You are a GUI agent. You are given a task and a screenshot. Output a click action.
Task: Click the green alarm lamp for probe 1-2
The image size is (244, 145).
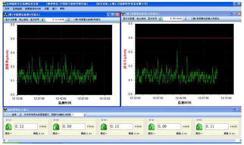click(56, 126)
